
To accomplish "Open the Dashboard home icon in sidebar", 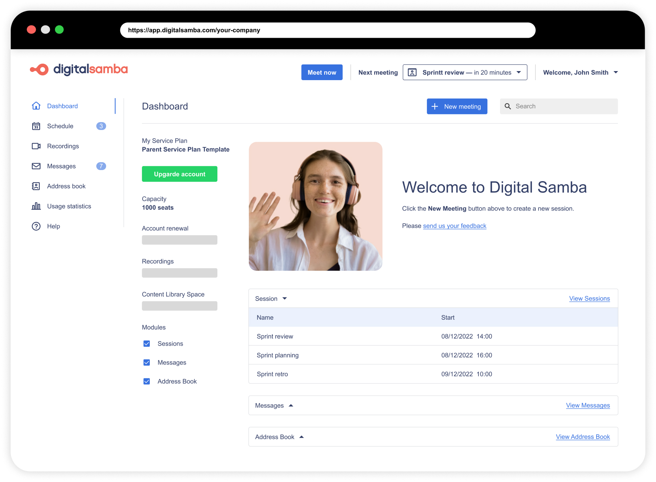I will 36,106.
